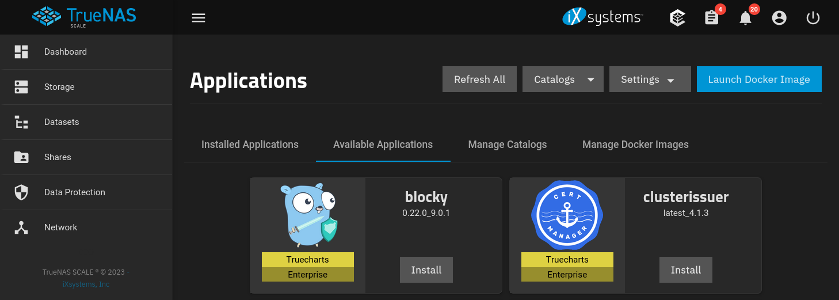Click the Network nodes icon
Viewport: 839px width, 300px height.
point(21,227)
